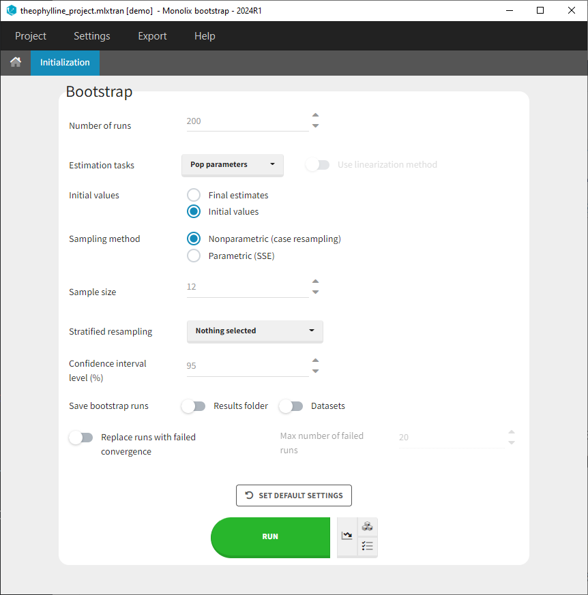Viewport: 588px width, 595px height.
Task: Toggle saving bootstrap Datasets on
Action: (x=291, y=406)
